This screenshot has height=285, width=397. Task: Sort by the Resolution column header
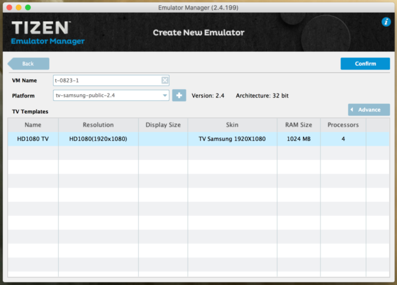(98, 125)
